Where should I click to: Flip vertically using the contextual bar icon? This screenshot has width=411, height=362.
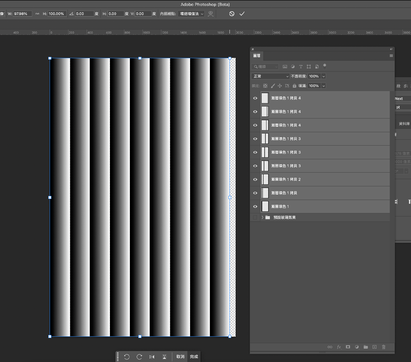click(164, 357)
